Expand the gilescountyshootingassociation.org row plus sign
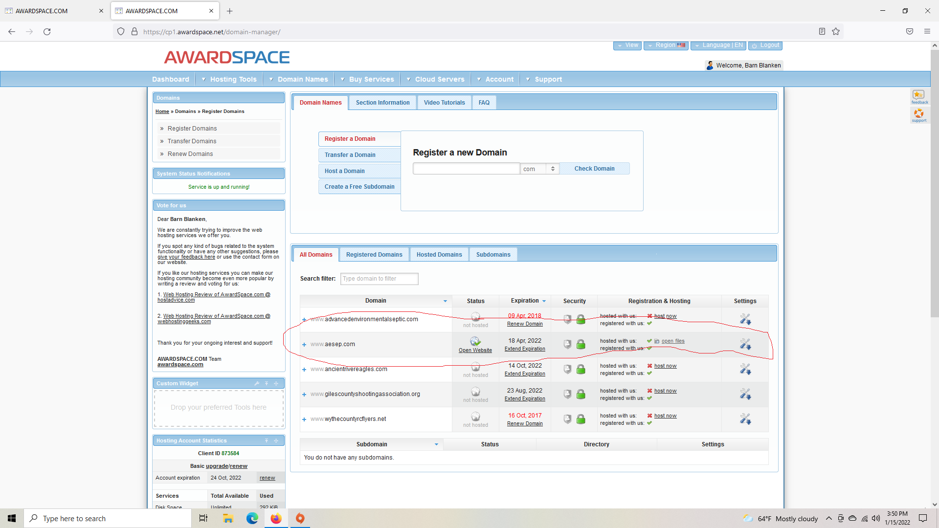The width and height of the screenshot is (939, 528). tap(304, 395)
